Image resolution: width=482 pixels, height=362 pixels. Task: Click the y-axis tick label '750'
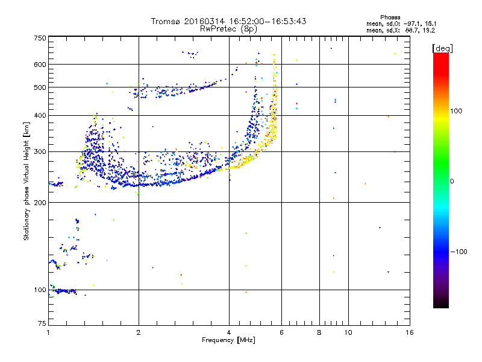coord(40,38)
